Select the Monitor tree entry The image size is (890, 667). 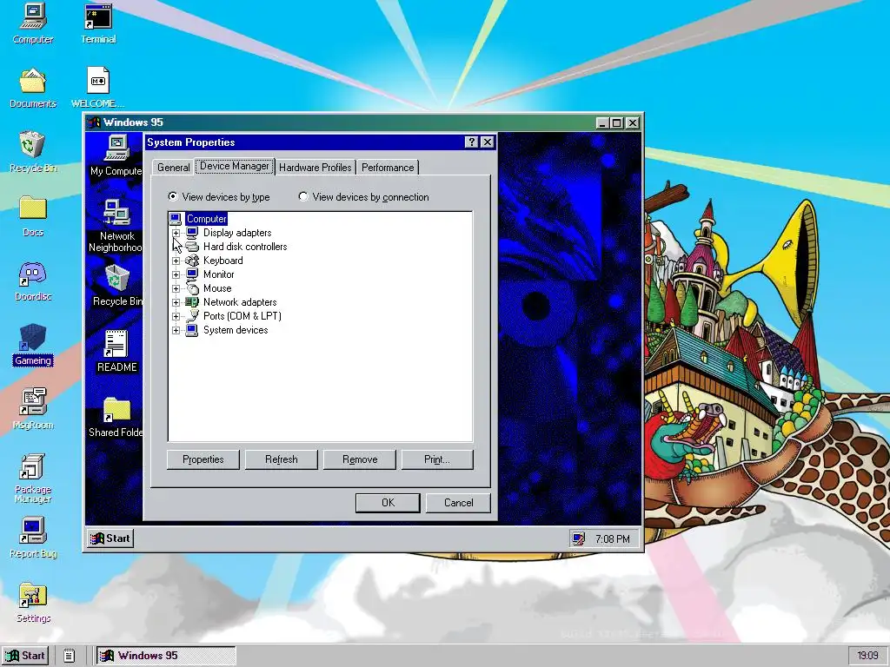click(218, 274)
